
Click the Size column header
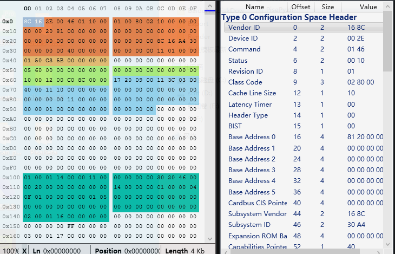point(328,7)
